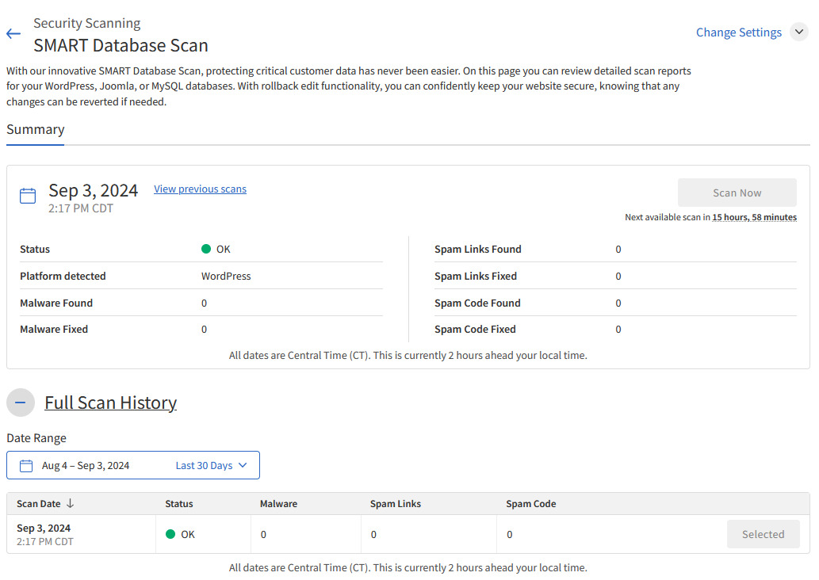Image resolution: width=819 pixels, height=580 pixels.
Task: Open the Last 30 Days dropdown
Action: point(212,466)
